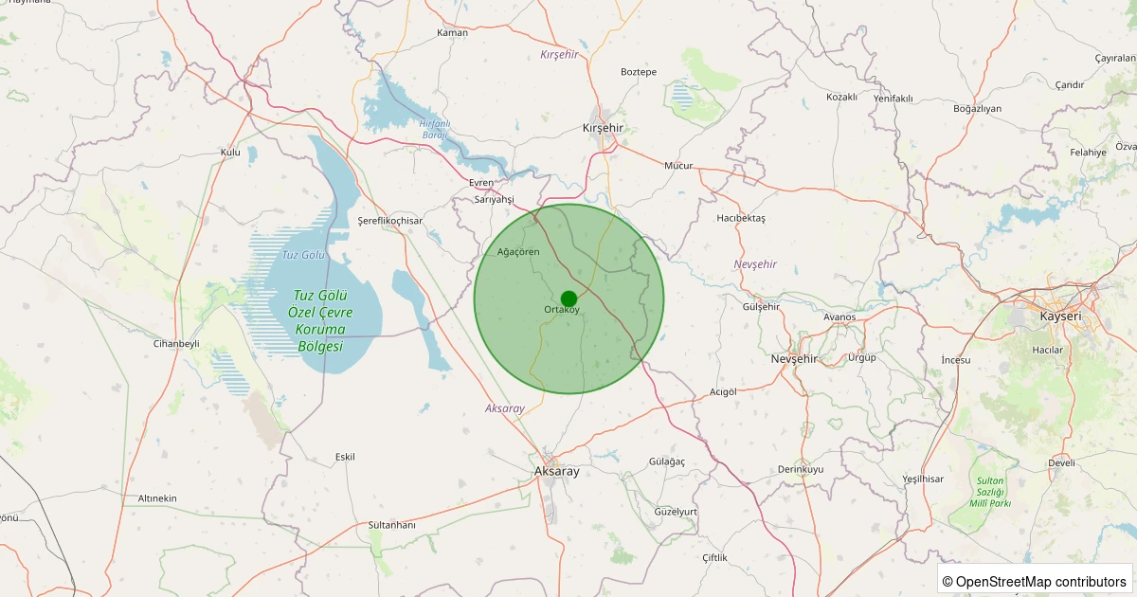The height and width of the screenshot is (597, 1137).
Task: Click the green center marker at Ortaköy
Action: pyautogui.click(x=568, y=298)
